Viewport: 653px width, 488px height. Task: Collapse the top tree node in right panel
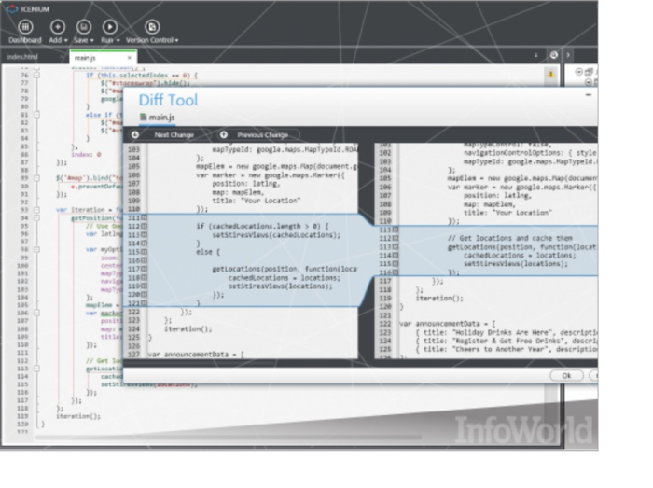click(x=579, y=72)
